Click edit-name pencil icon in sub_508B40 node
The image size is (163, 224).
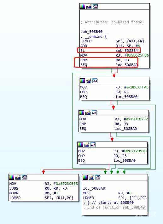(x=89, y=6)
